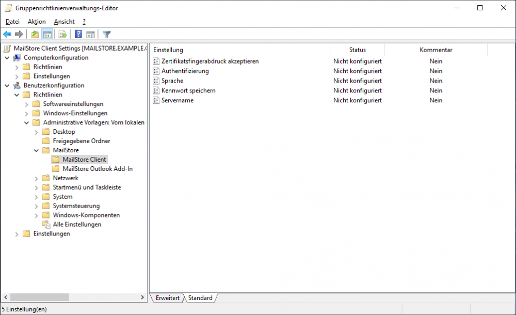Click the Forward navigation arrow
This screenshot has height=315, width=516.
point(19,34)
